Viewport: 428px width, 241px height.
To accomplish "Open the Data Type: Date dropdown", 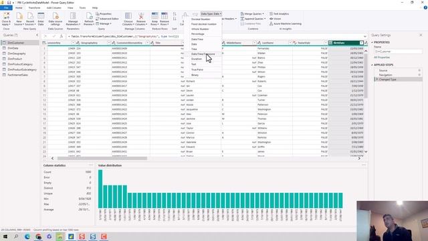I will (x=211, y=13).
